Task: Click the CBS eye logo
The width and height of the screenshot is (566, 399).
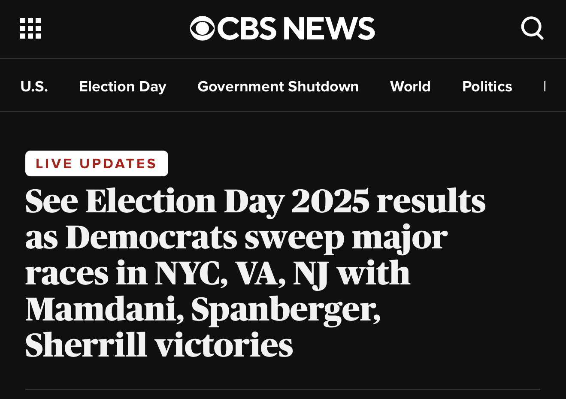Action: point(202,28)
